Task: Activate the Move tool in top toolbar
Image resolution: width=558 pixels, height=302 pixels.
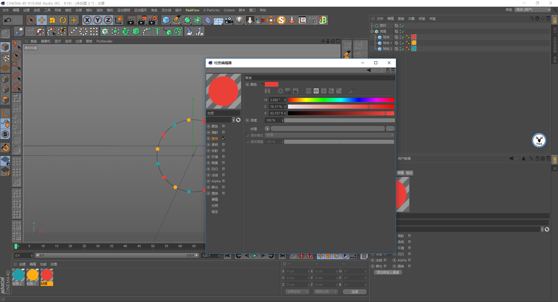Action: coord(42,20)
